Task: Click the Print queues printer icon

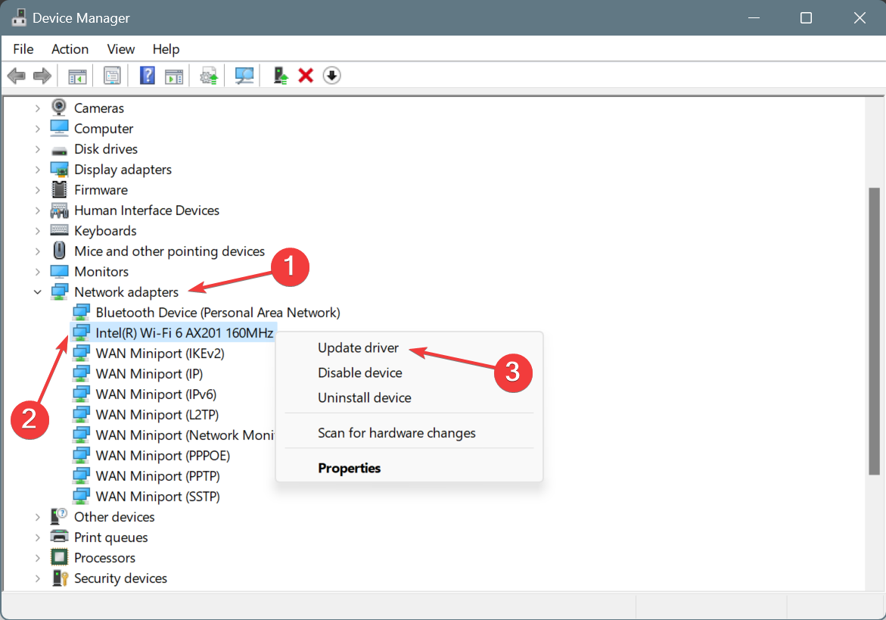Action: (59, 537)
